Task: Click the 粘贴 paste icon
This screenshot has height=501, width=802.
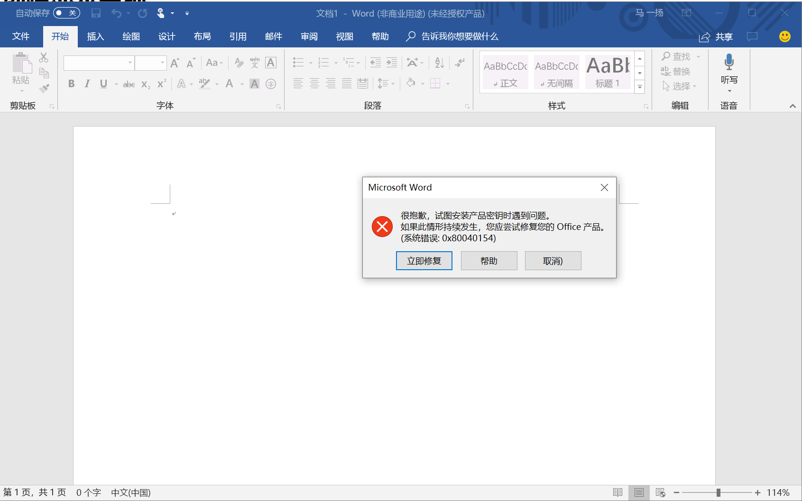Action: tap(21, 64)
